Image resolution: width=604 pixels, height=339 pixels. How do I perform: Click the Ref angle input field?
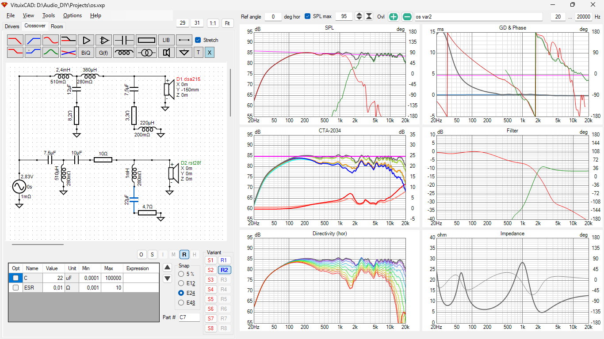(x=272, y=17)
